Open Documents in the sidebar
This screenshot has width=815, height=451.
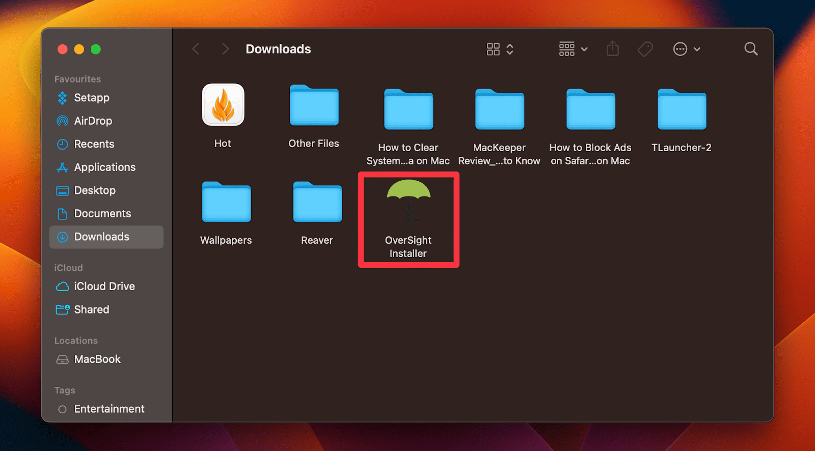tap(106, 213)
